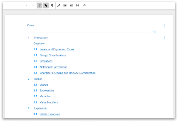Open the three-dot menu beside Introduction

point(165,37)
